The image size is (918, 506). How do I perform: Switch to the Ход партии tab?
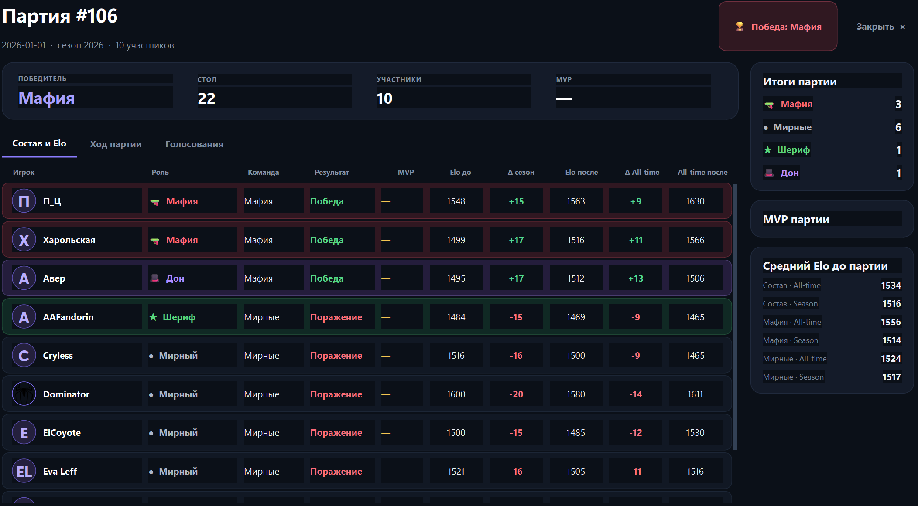click(x=116, y=144)
